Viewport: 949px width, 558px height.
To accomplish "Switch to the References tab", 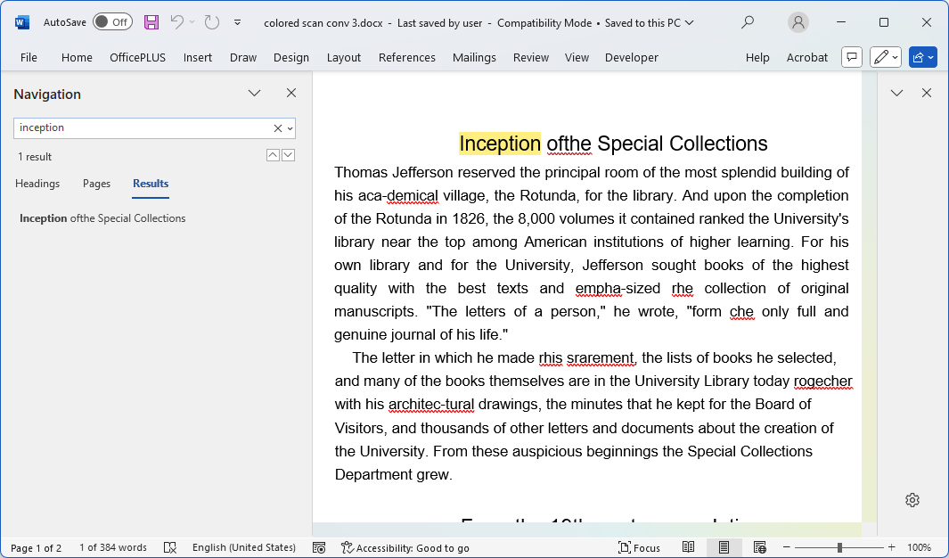I will tap(406, 58).
